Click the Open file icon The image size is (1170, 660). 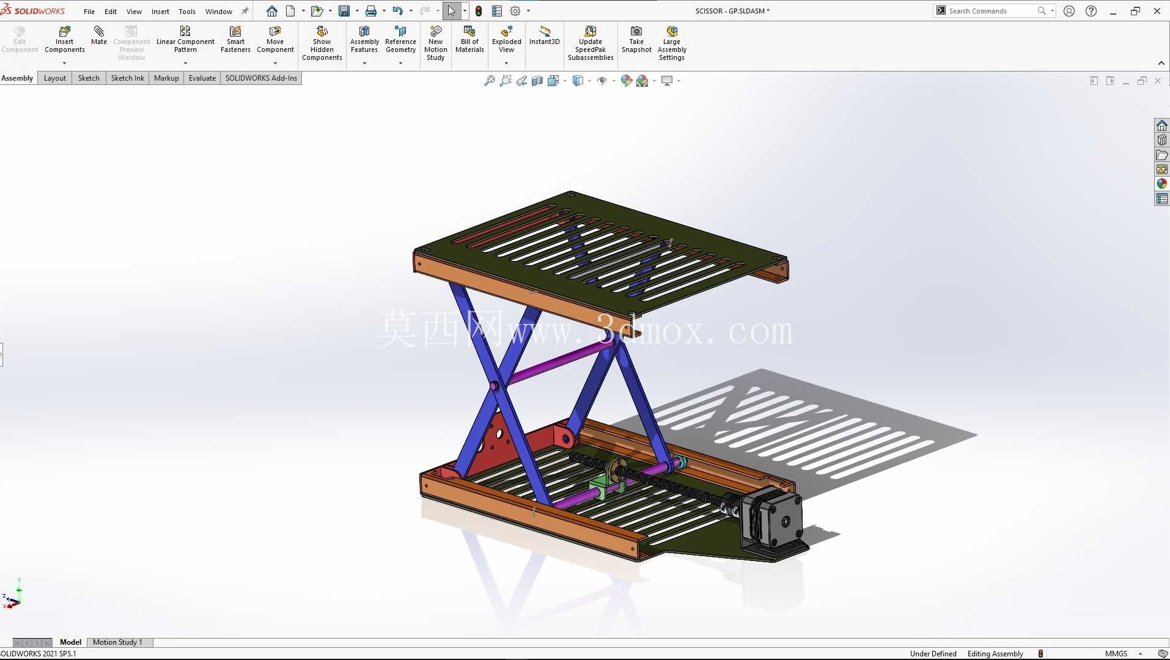pos(317,11)
